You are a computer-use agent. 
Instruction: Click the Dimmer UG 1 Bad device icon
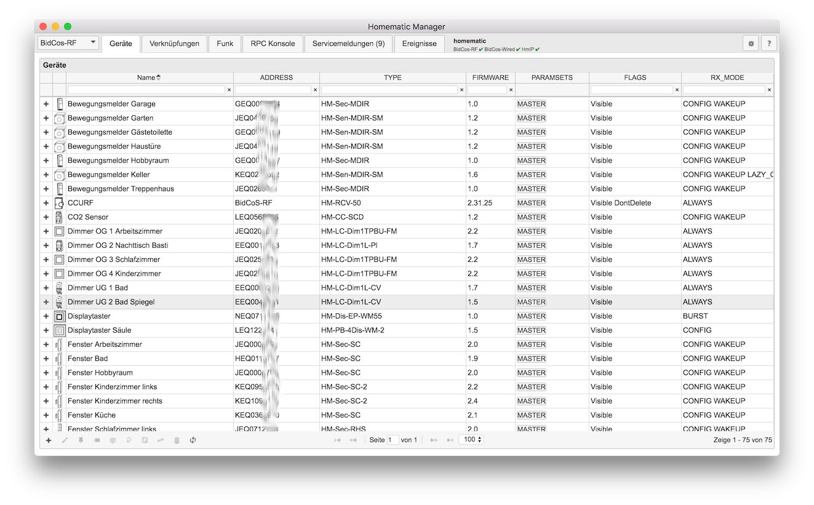pos(59,288)
